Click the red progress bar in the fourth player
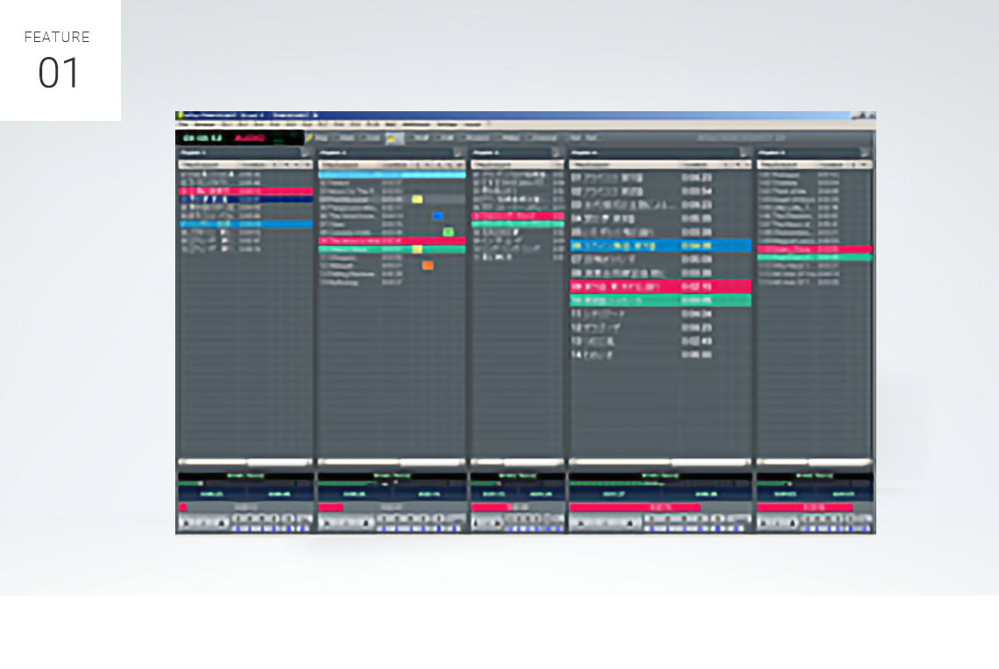Screen dimensions: 999x669 tap(634, 507)
